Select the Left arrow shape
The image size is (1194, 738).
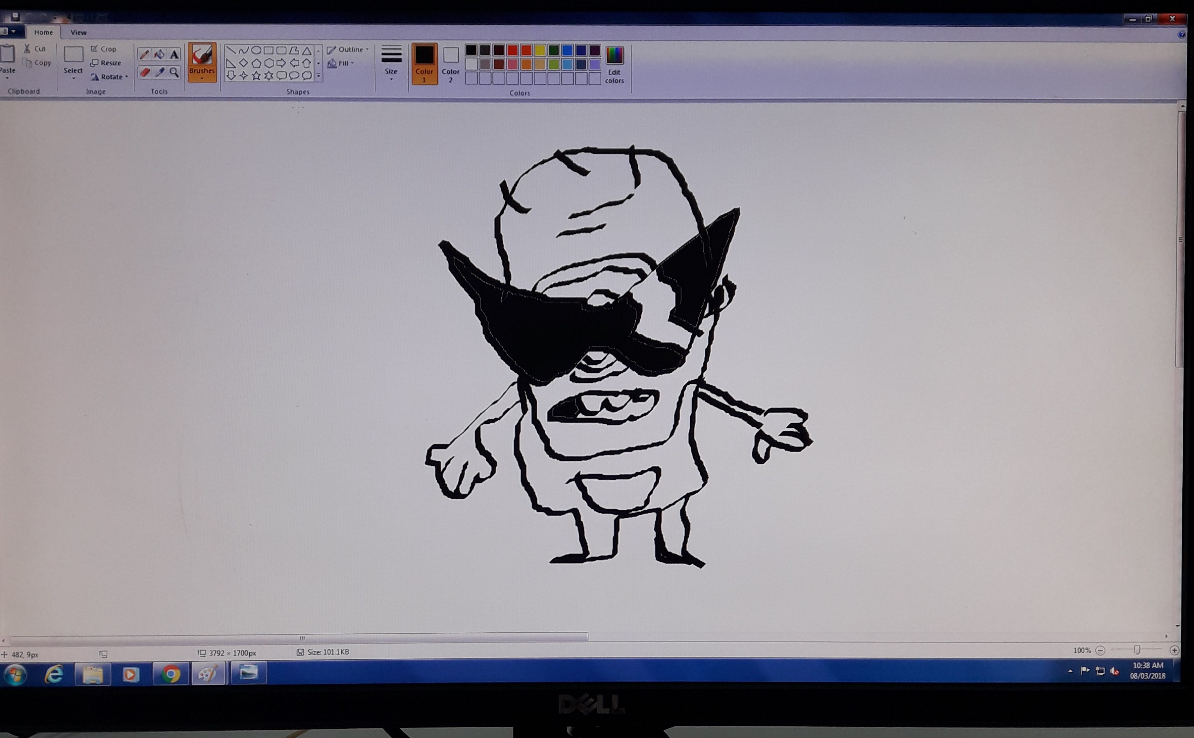coord(294,63)
